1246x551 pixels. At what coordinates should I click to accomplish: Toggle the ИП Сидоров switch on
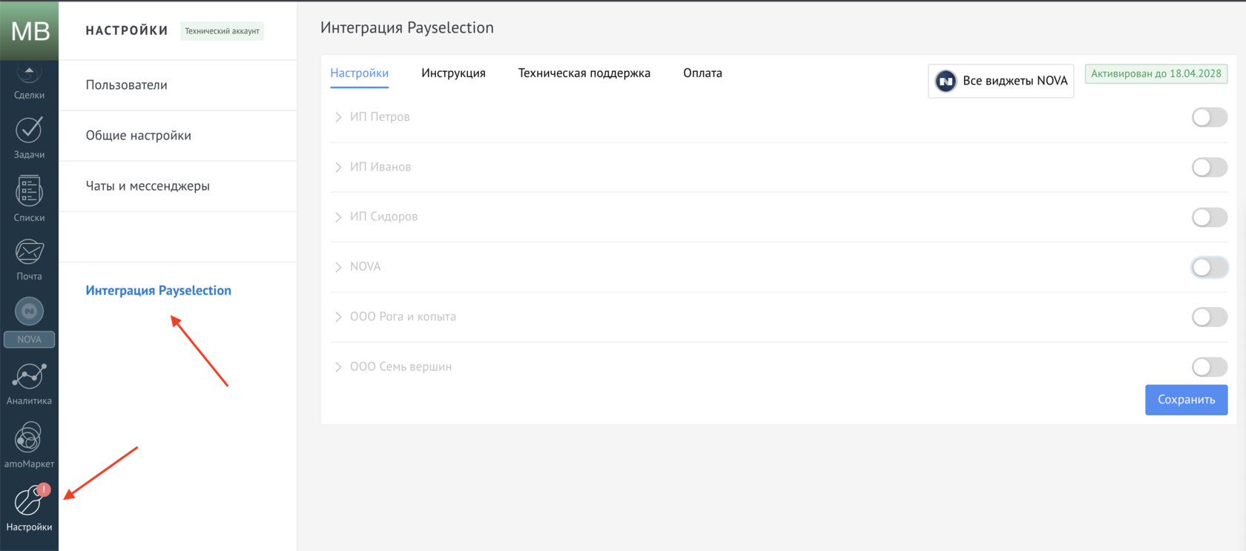pos(1209,217)
